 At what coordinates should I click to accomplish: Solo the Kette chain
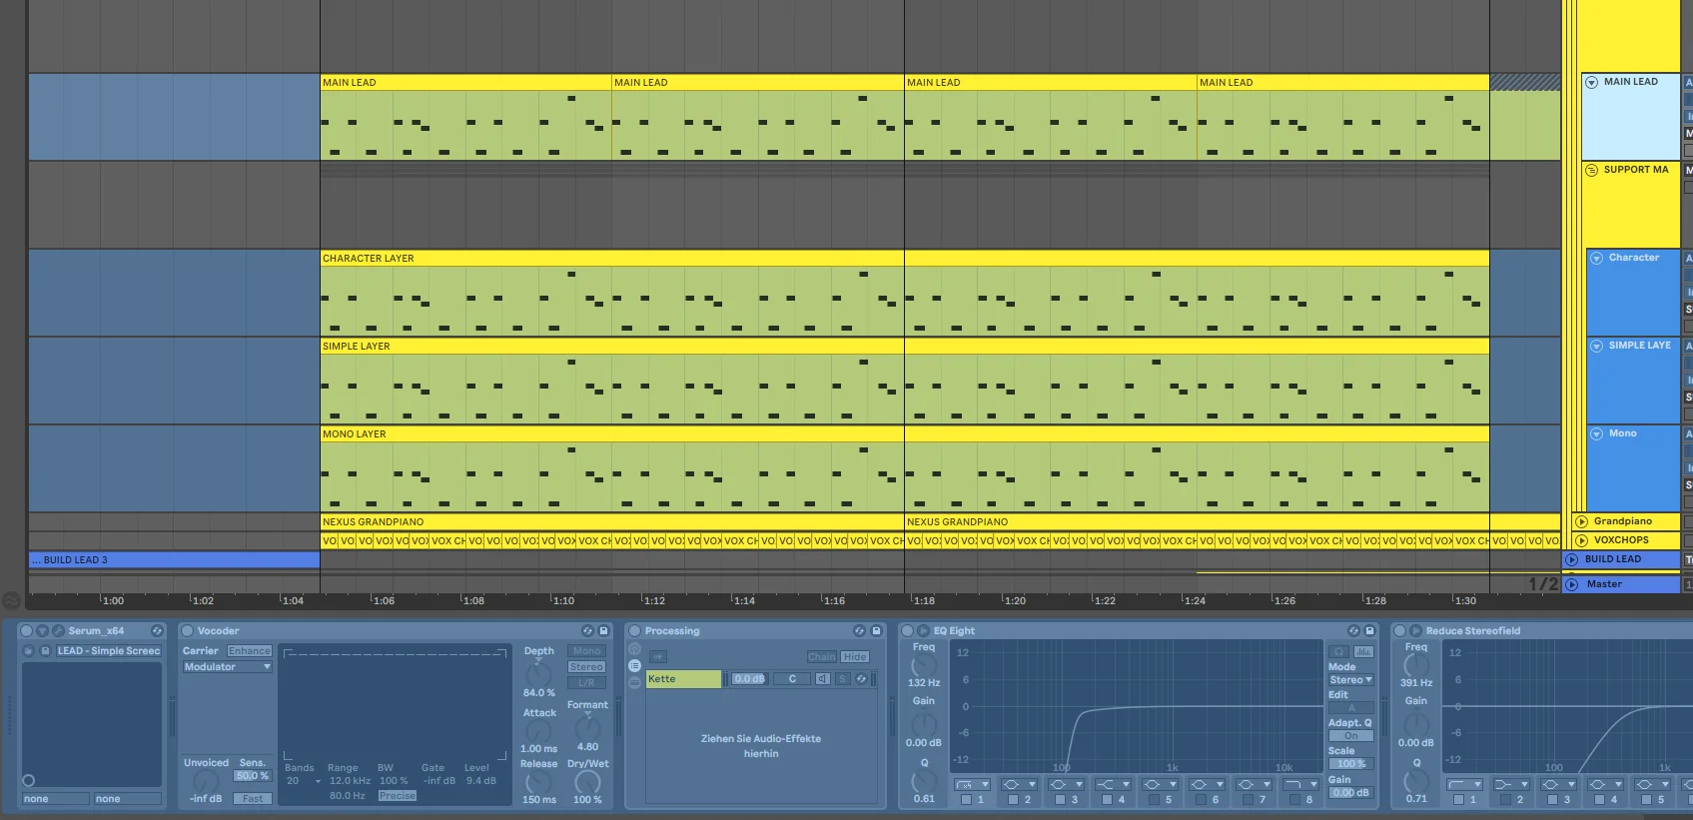(x=843, y=679)
